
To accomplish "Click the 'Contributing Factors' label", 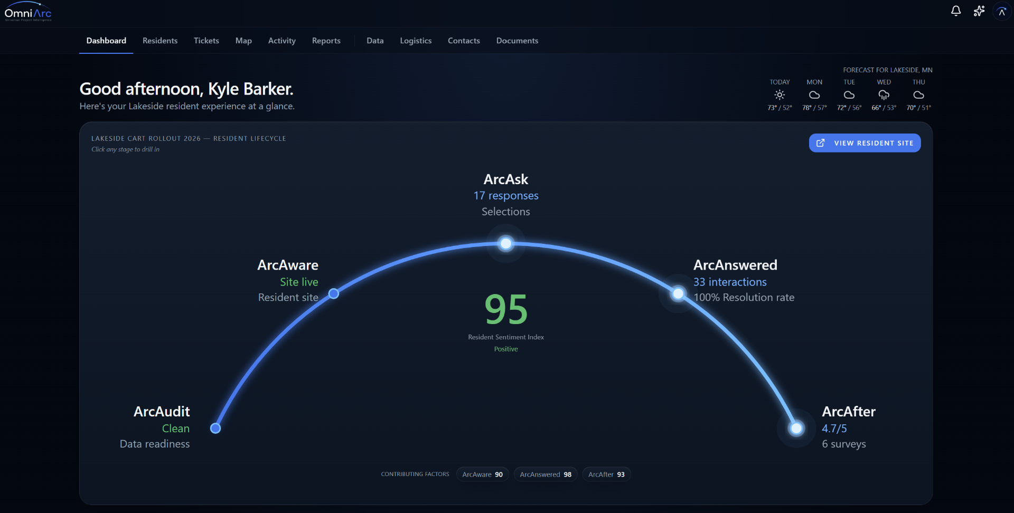I will point(415,474).
